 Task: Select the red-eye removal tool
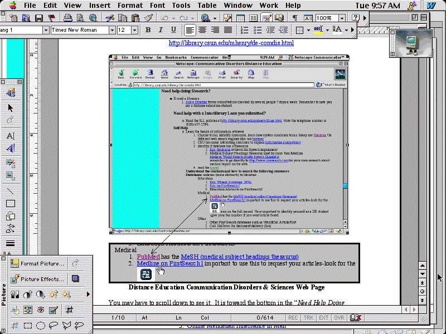[40, 310]
